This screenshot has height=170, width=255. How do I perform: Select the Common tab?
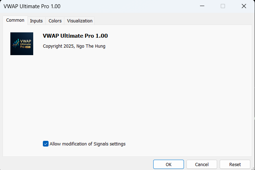[x=15, y=20]
